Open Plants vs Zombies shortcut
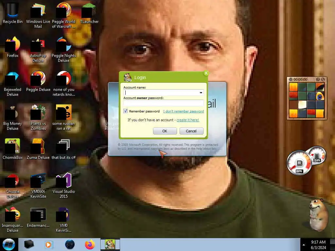The height and width of the screenshot is (251, 335). coord(38,117)
